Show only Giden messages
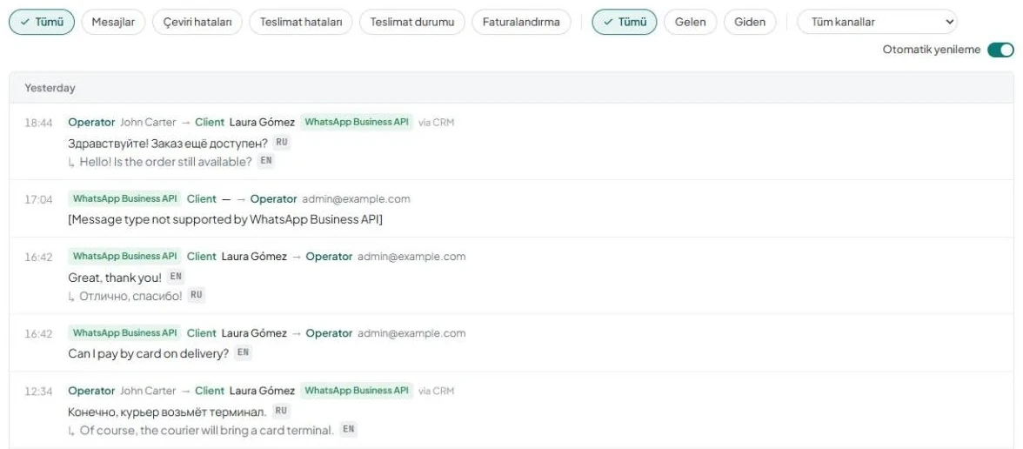 click(x=750, y=23)
